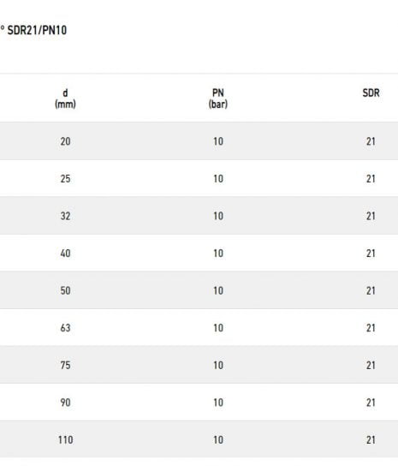Select diameter value 40 cell
This screenshot has width=398, height=471.
65,253
